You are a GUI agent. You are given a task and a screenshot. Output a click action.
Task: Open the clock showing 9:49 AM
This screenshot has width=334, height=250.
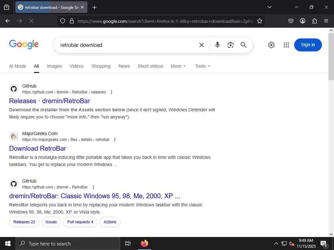coord(306,243)
